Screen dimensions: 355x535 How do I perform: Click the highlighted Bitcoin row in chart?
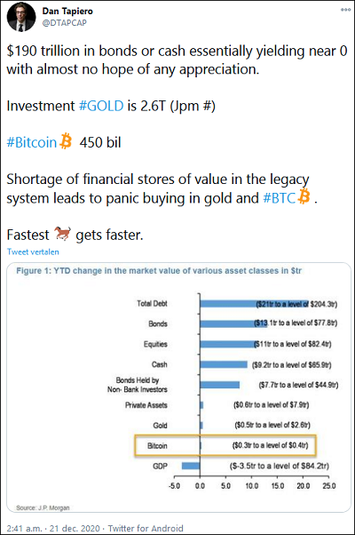tap(226, 445)
